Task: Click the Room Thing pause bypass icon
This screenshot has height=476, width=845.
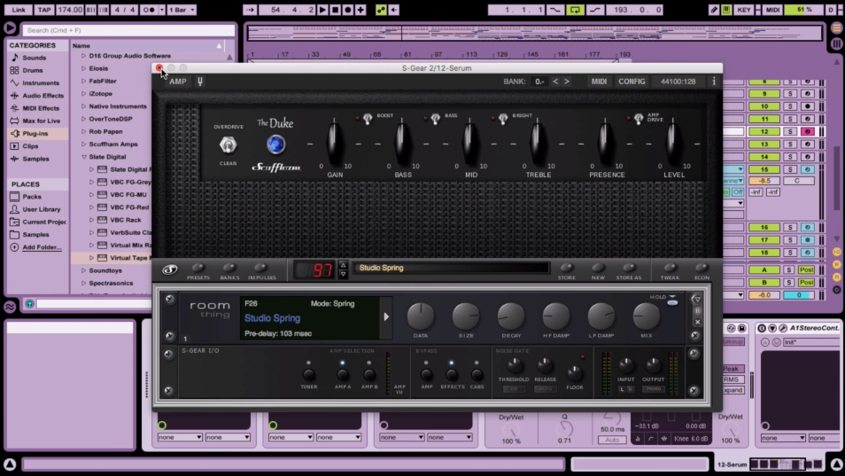Action: (x=697, y=310)
